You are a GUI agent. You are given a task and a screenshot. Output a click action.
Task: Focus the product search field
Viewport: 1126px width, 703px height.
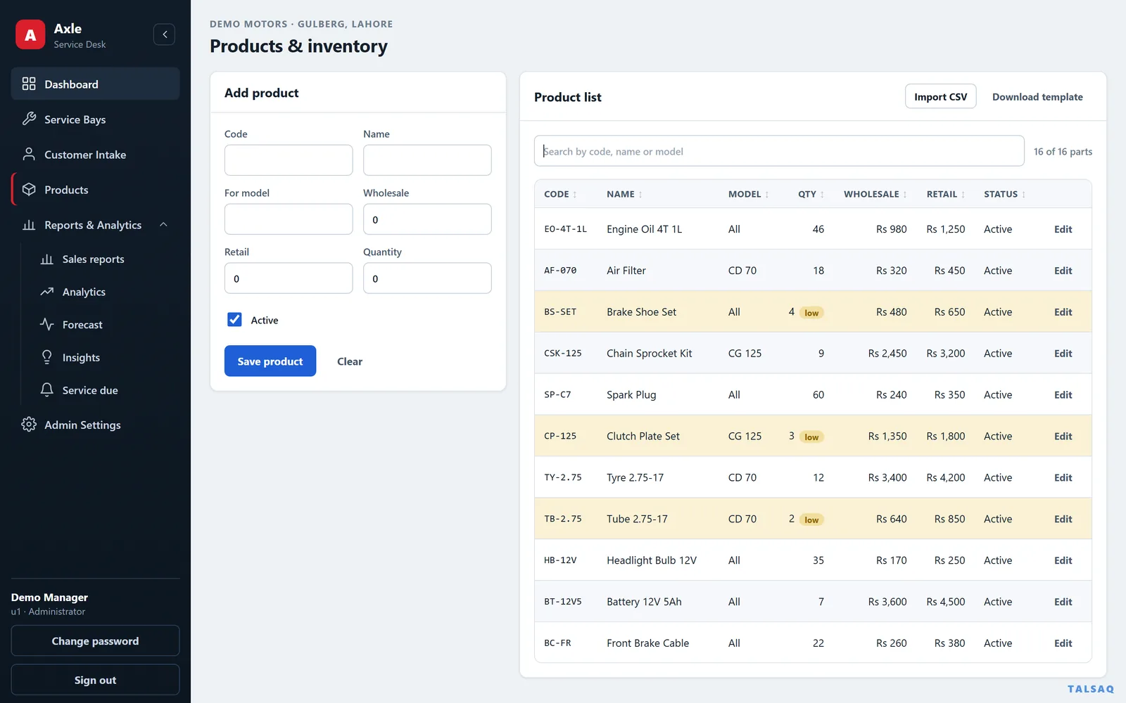coord(779,151)
